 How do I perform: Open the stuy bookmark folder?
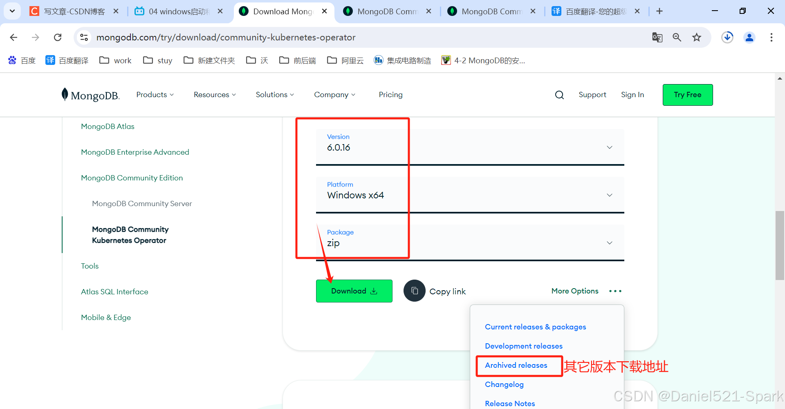[x=157, y=60]
